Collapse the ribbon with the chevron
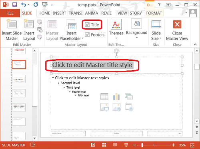This screenshot has height=149, width=200. click(195, 44)
